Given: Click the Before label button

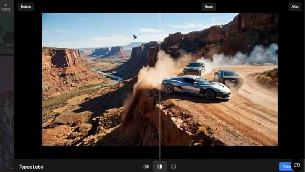Looking at the screenshot, I should click(x=26, y=6).
